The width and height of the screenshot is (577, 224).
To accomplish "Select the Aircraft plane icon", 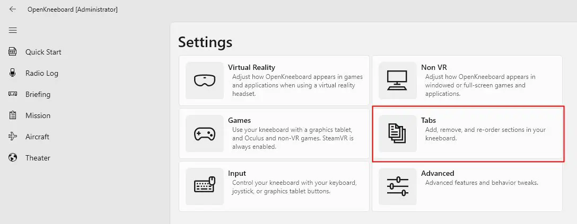I will pyautogui.click(x=13, y=137).
